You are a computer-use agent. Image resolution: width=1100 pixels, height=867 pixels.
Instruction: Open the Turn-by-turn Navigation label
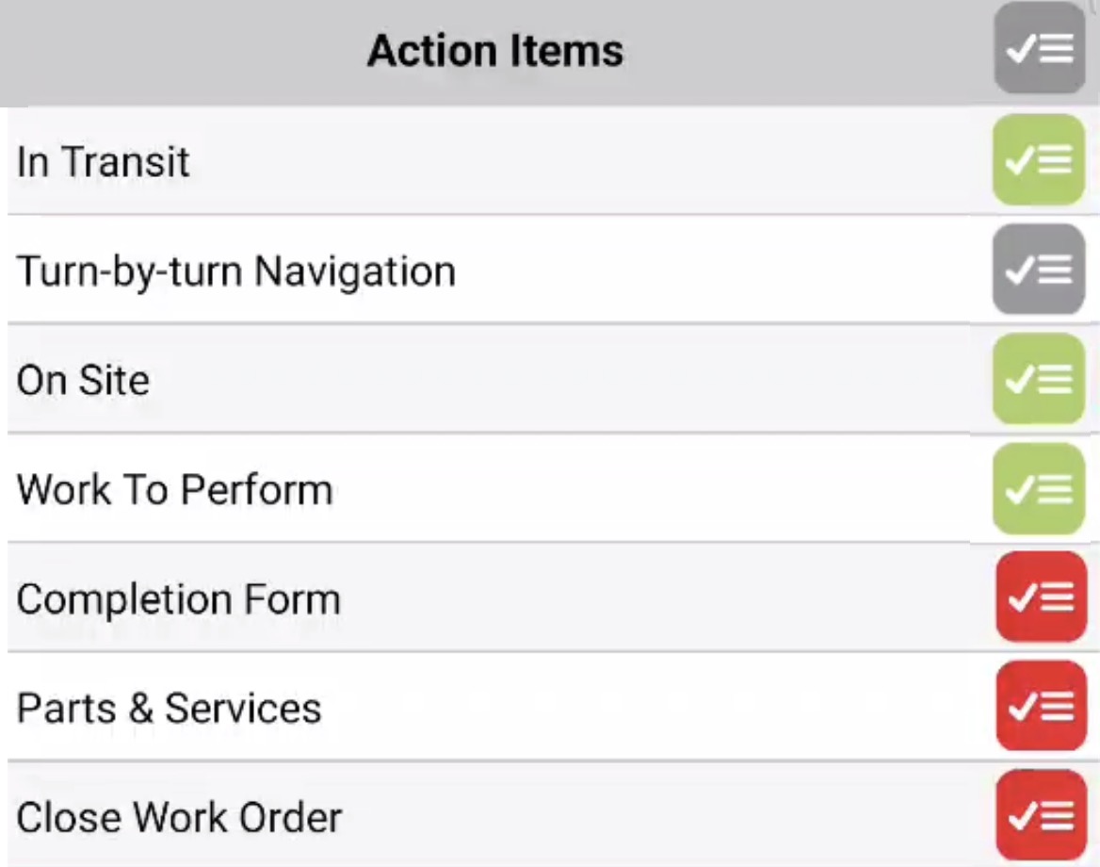click(236, 271)
